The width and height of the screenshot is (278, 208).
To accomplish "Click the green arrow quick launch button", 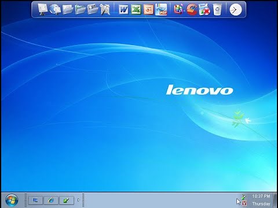I will tap(67, 200).
